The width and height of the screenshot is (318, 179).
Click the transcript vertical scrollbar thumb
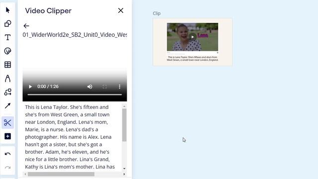click(x=124, y=125)
